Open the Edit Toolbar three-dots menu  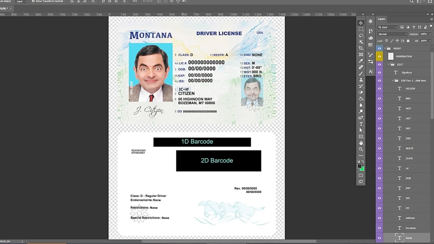point(361,155)
